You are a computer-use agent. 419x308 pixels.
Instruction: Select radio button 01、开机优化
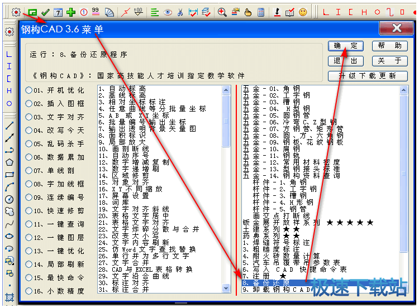[x=28, y=90]
